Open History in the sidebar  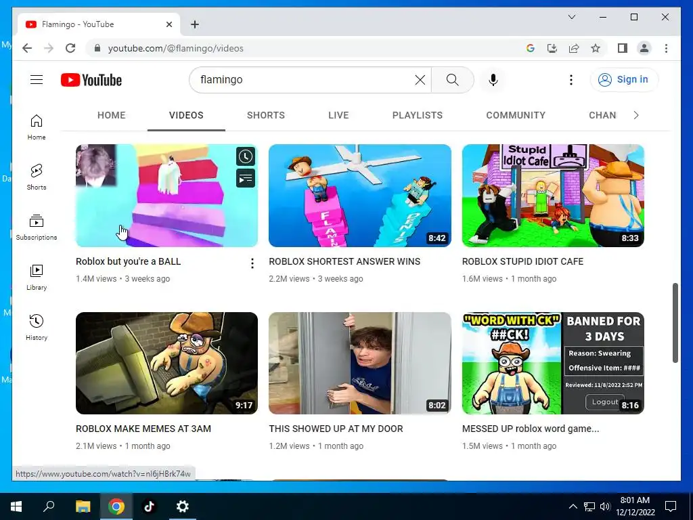pyautogui.click(x=37, y=327)
